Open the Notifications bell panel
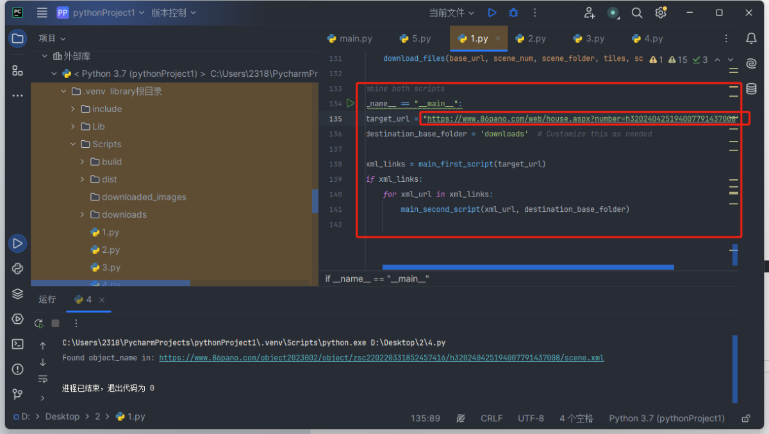This screenshot has height=434, width=769. [751, 38]
